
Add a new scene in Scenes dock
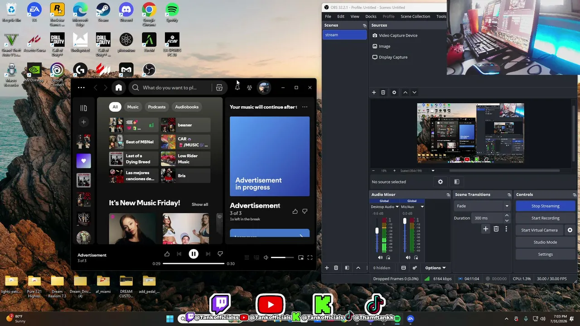[x=327, y=268]
